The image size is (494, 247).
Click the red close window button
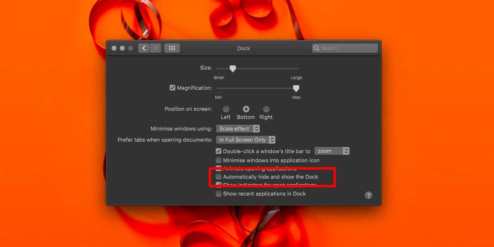pos(114,48)
